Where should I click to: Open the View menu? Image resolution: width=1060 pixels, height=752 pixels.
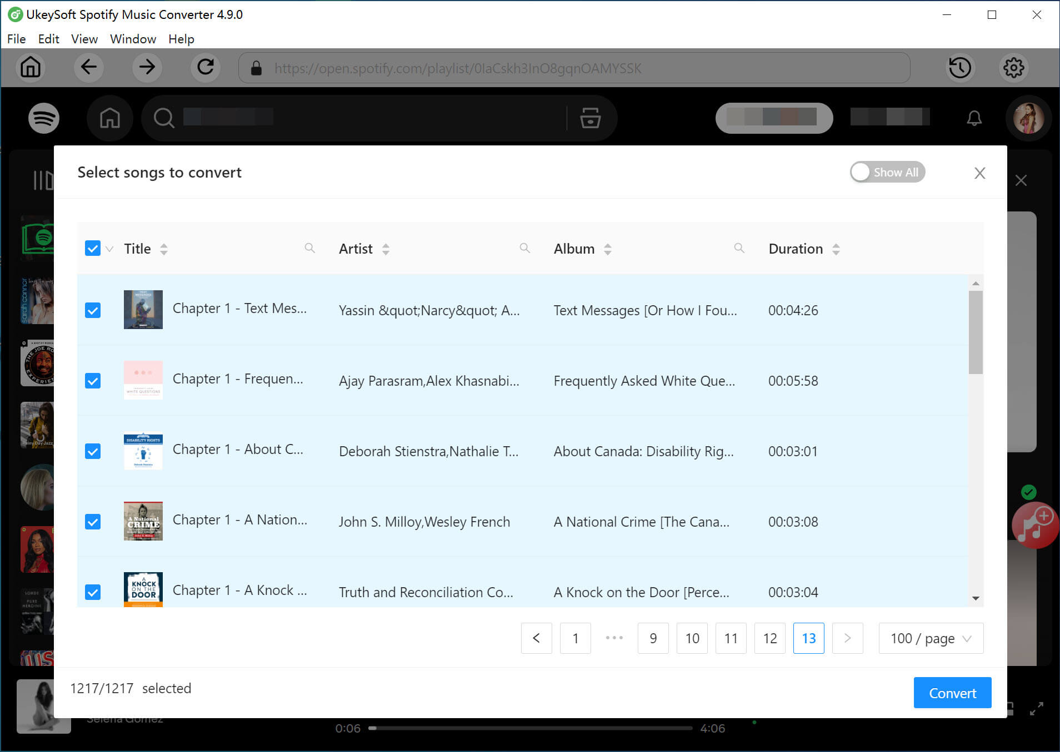(x=84, y=39)
